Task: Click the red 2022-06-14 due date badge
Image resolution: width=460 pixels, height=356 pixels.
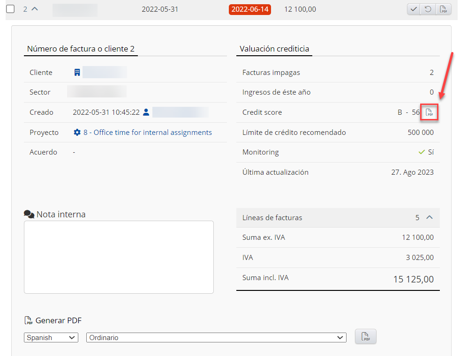Action: [x=250, y=9]
